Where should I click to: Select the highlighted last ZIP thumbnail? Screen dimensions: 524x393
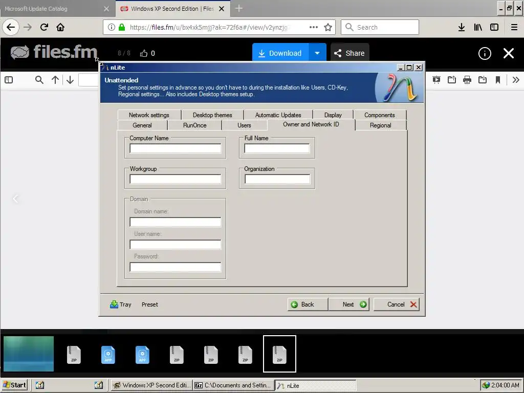click(x=280, y=354)
